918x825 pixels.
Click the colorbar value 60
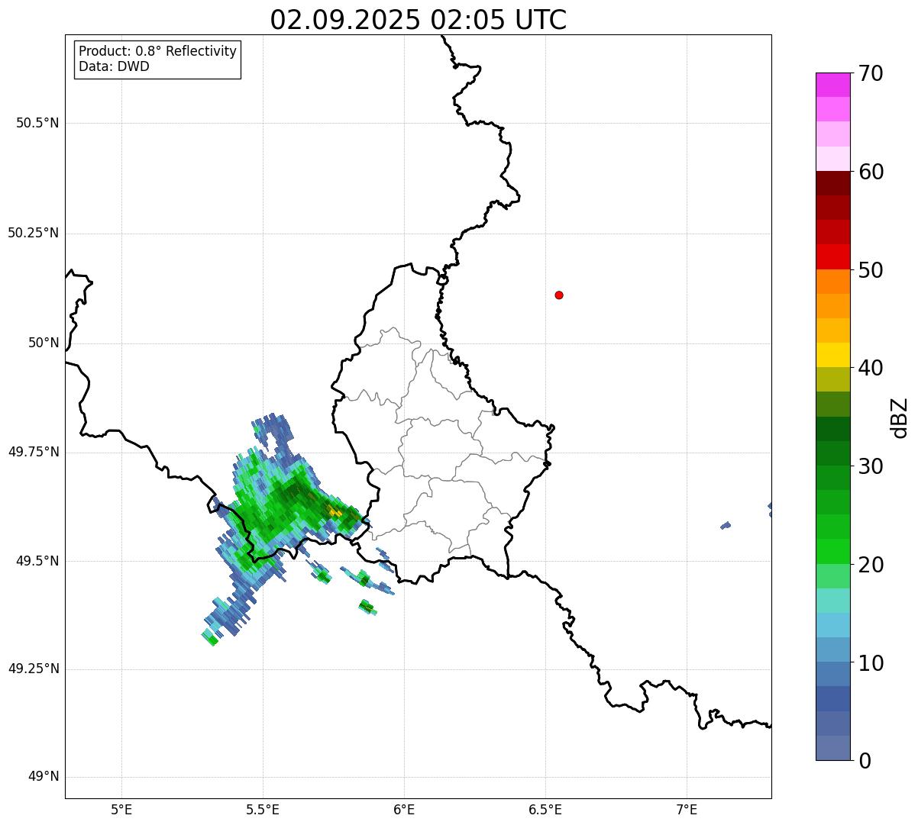pyautogui.click(x=871, y=172)
